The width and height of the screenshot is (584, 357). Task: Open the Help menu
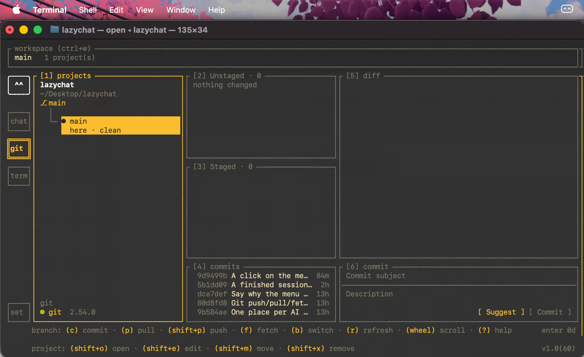(x=216, y=10)
